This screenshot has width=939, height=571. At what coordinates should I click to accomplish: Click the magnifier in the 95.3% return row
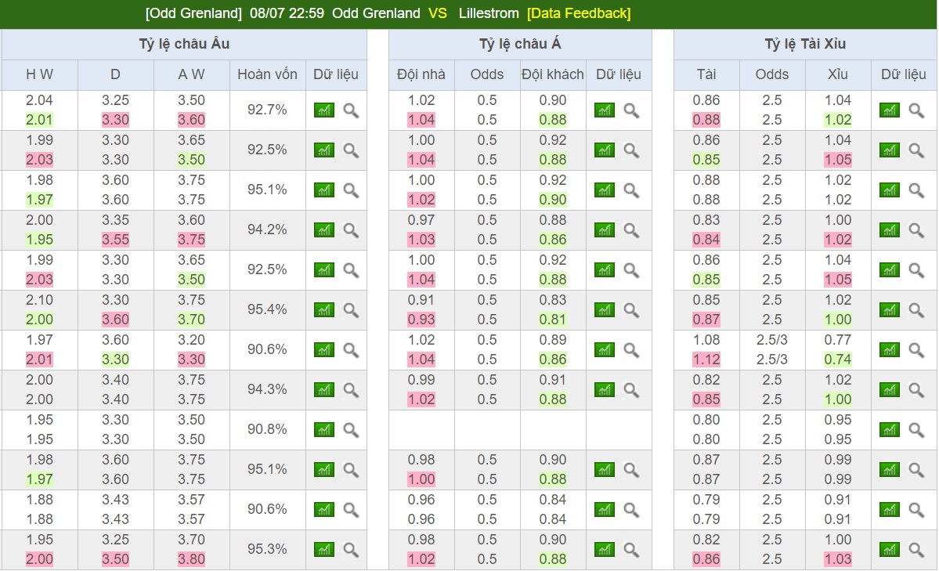[x=351, y=549]
